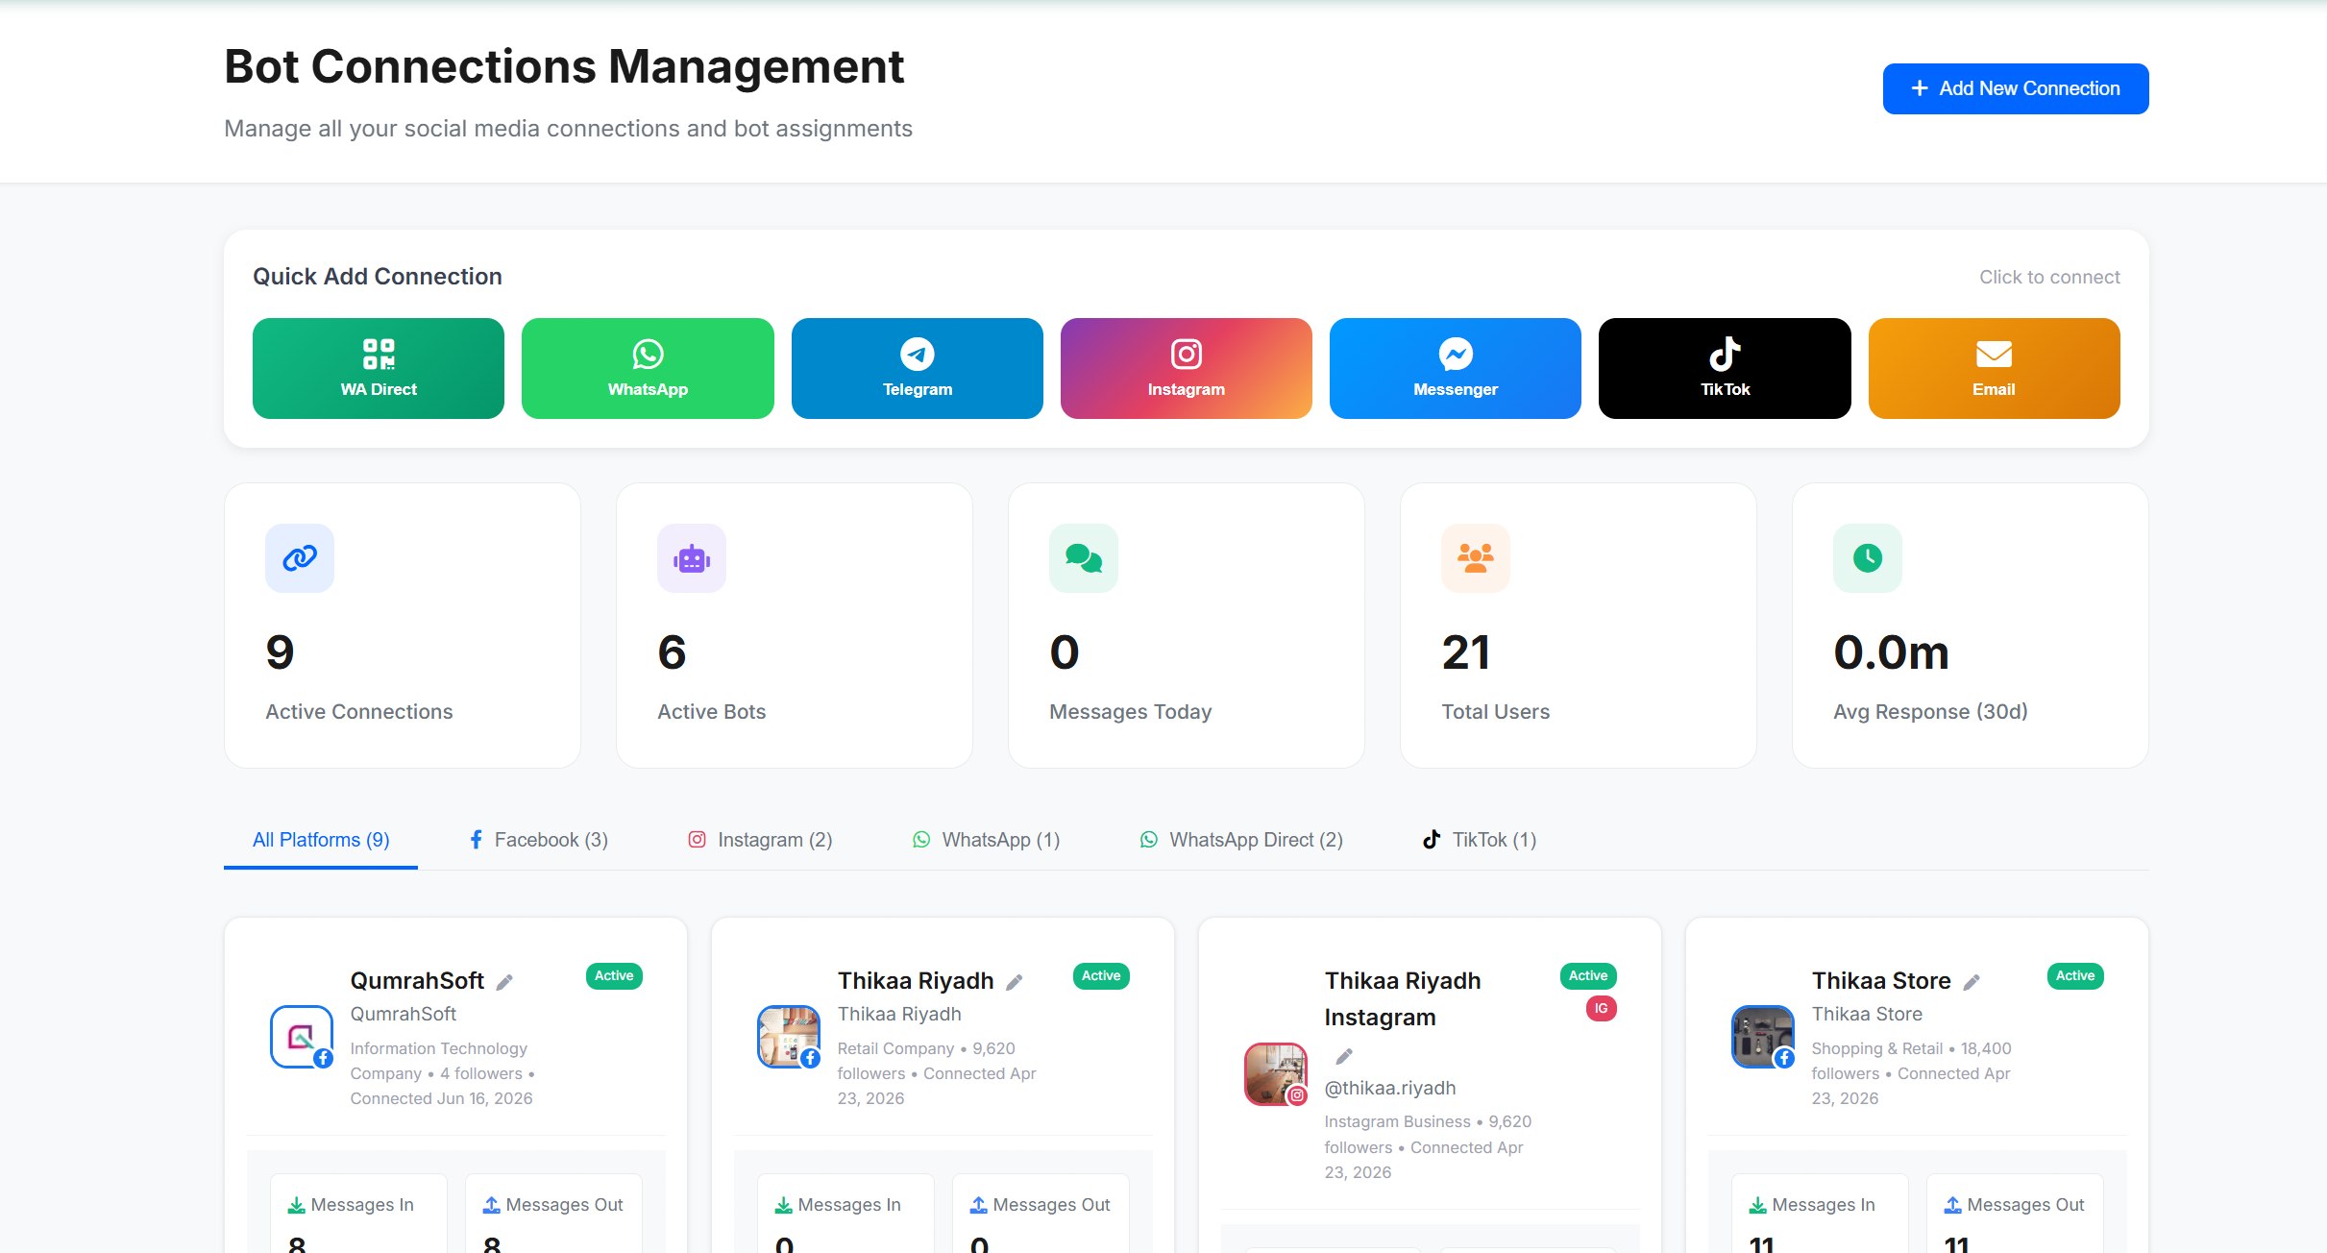
Task: Select the All Platforms (9) tab
Action: point(321,840)
